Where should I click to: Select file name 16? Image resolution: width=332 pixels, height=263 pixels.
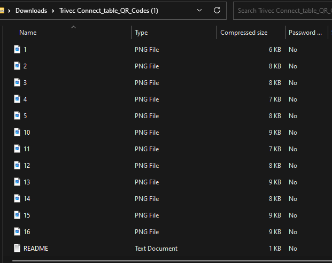click(27, 232)
